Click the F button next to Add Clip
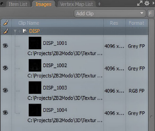Image resolution: width=155 pixels, height=131 pixels. pos(150,13)
